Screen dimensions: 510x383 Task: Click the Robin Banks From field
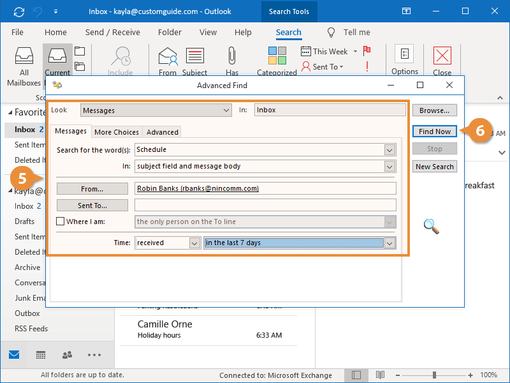265,188
